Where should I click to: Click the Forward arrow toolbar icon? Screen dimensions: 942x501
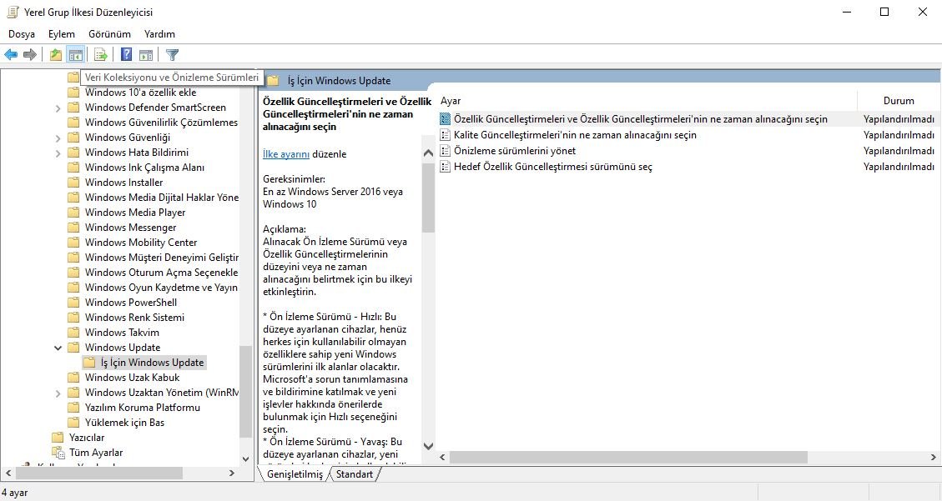(x=30, y=55)
